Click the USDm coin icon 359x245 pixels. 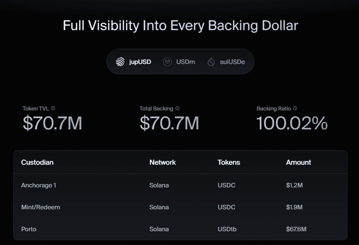[x=167, y=62]
